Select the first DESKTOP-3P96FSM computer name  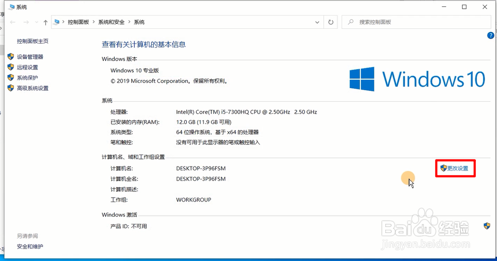pyautogui.click(x=201, y=168)
